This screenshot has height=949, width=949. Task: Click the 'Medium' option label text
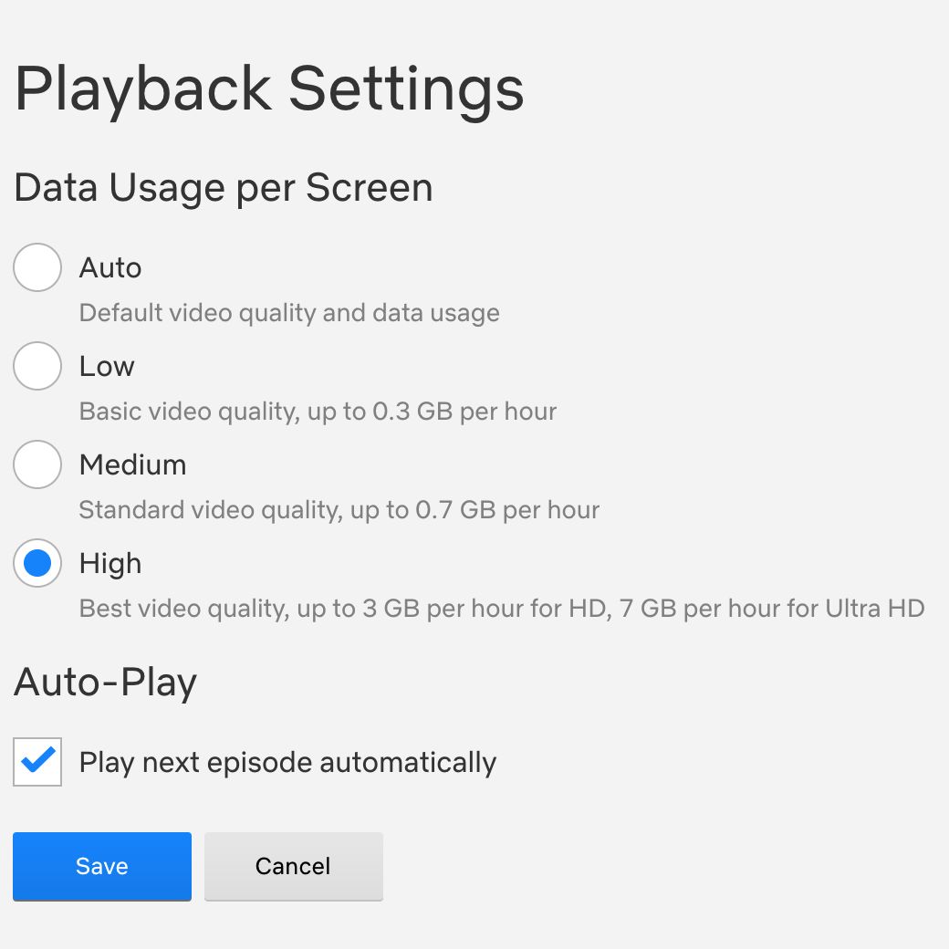pyautogui.click(x=132, y=464)
